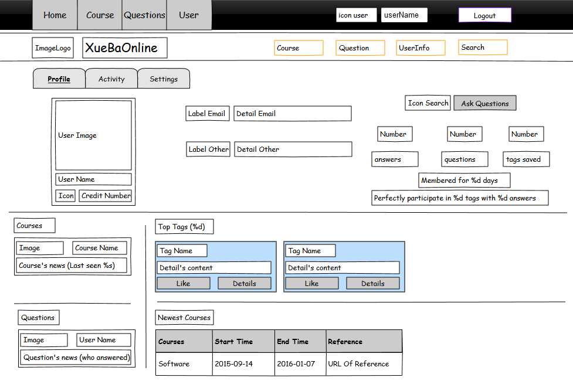The width and height of the screenshot is (573, 381).
Task: Click the credit Icon under User Name
Action: pyautogui.click(x=66, y=196)
